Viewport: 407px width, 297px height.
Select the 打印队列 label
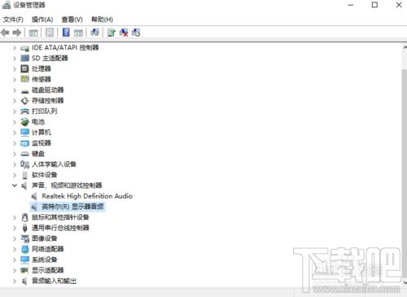[45, 111]
